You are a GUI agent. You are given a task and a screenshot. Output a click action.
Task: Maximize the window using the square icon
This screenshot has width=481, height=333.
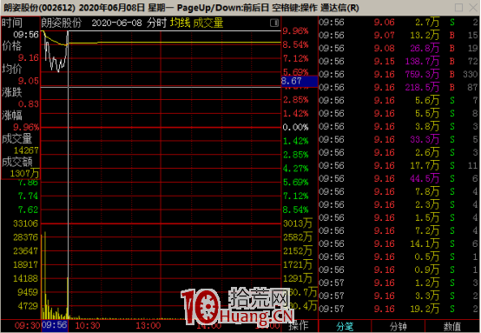point(458,7)
